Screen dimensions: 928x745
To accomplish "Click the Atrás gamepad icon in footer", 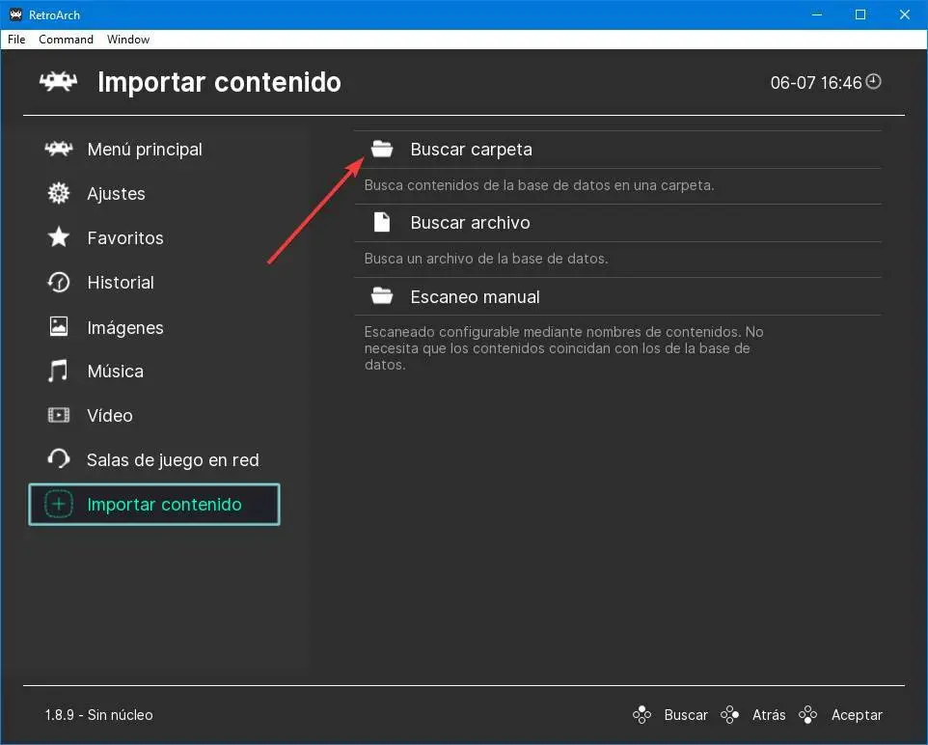I will point(729,715).
